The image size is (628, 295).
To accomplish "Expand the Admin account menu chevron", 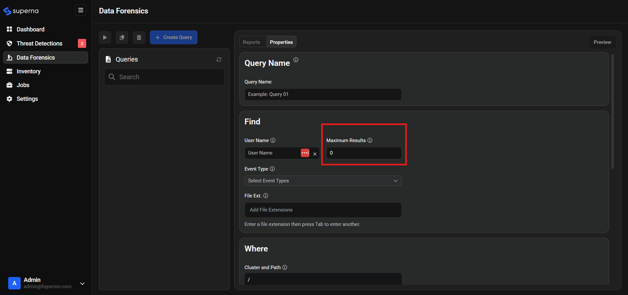I will pyautogui.click(x=83, y=284).
